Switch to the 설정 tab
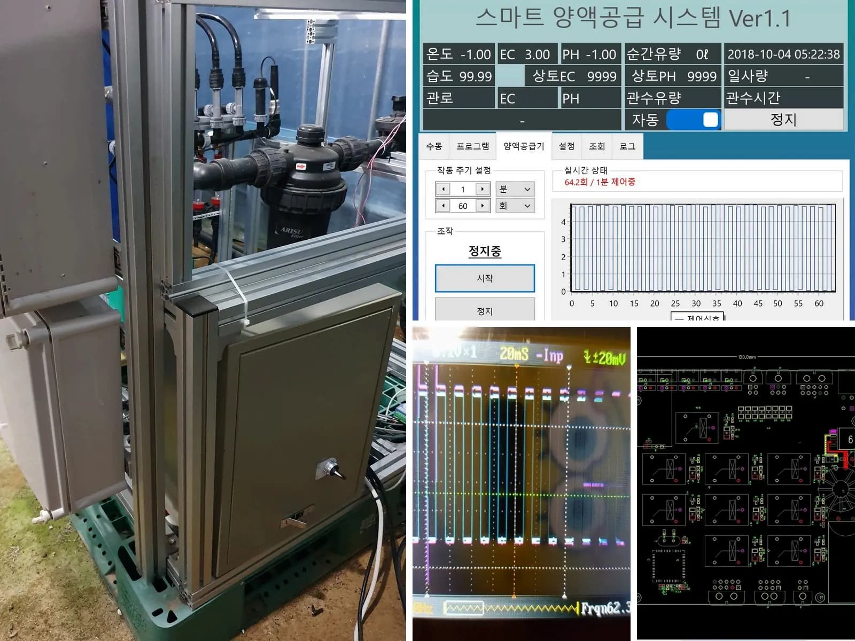855x641 pixels. point(566,146)
